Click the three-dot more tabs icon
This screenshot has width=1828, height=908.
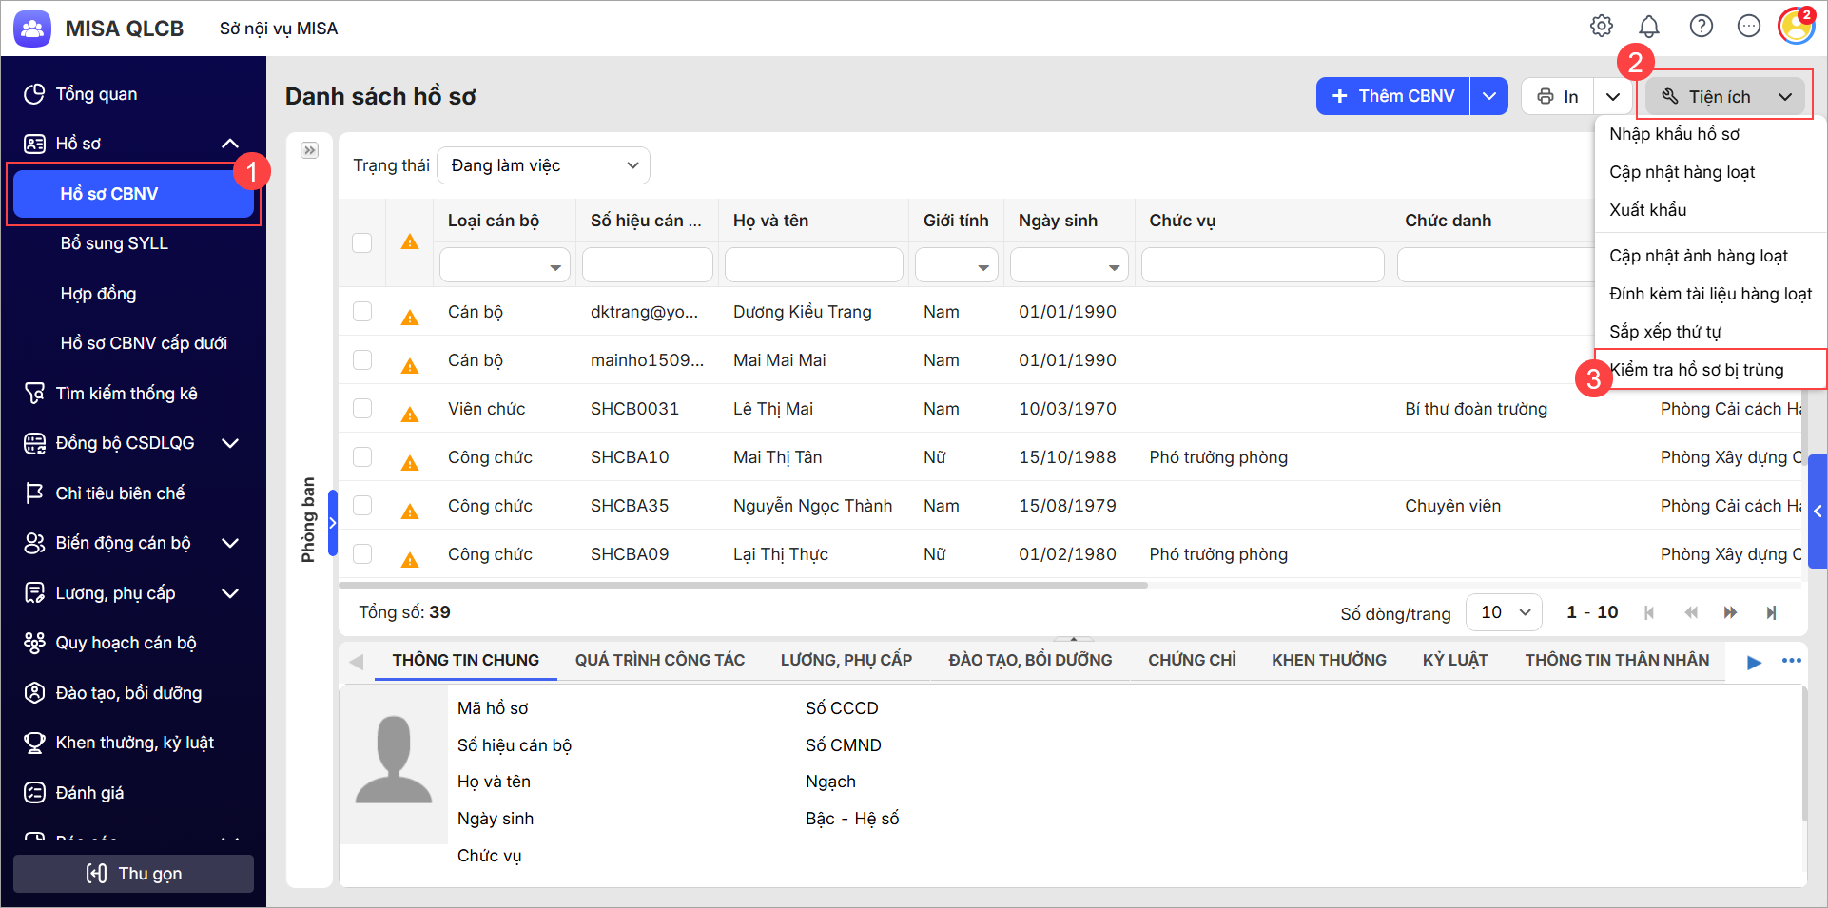(x=1792, y=661)
